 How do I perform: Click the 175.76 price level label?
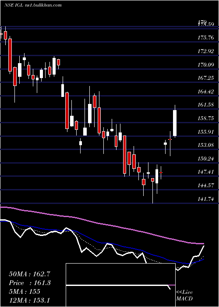(x=205, y=38)
